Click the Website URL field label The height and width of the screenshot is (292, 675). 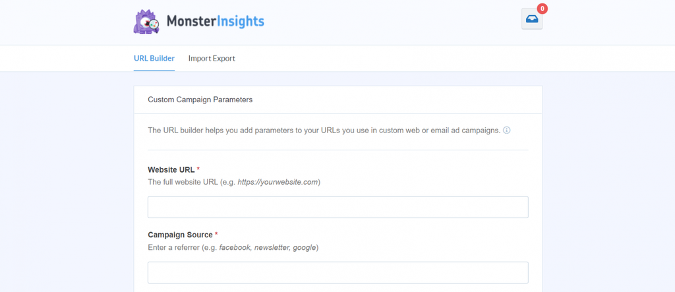click(x=171, y=169)
